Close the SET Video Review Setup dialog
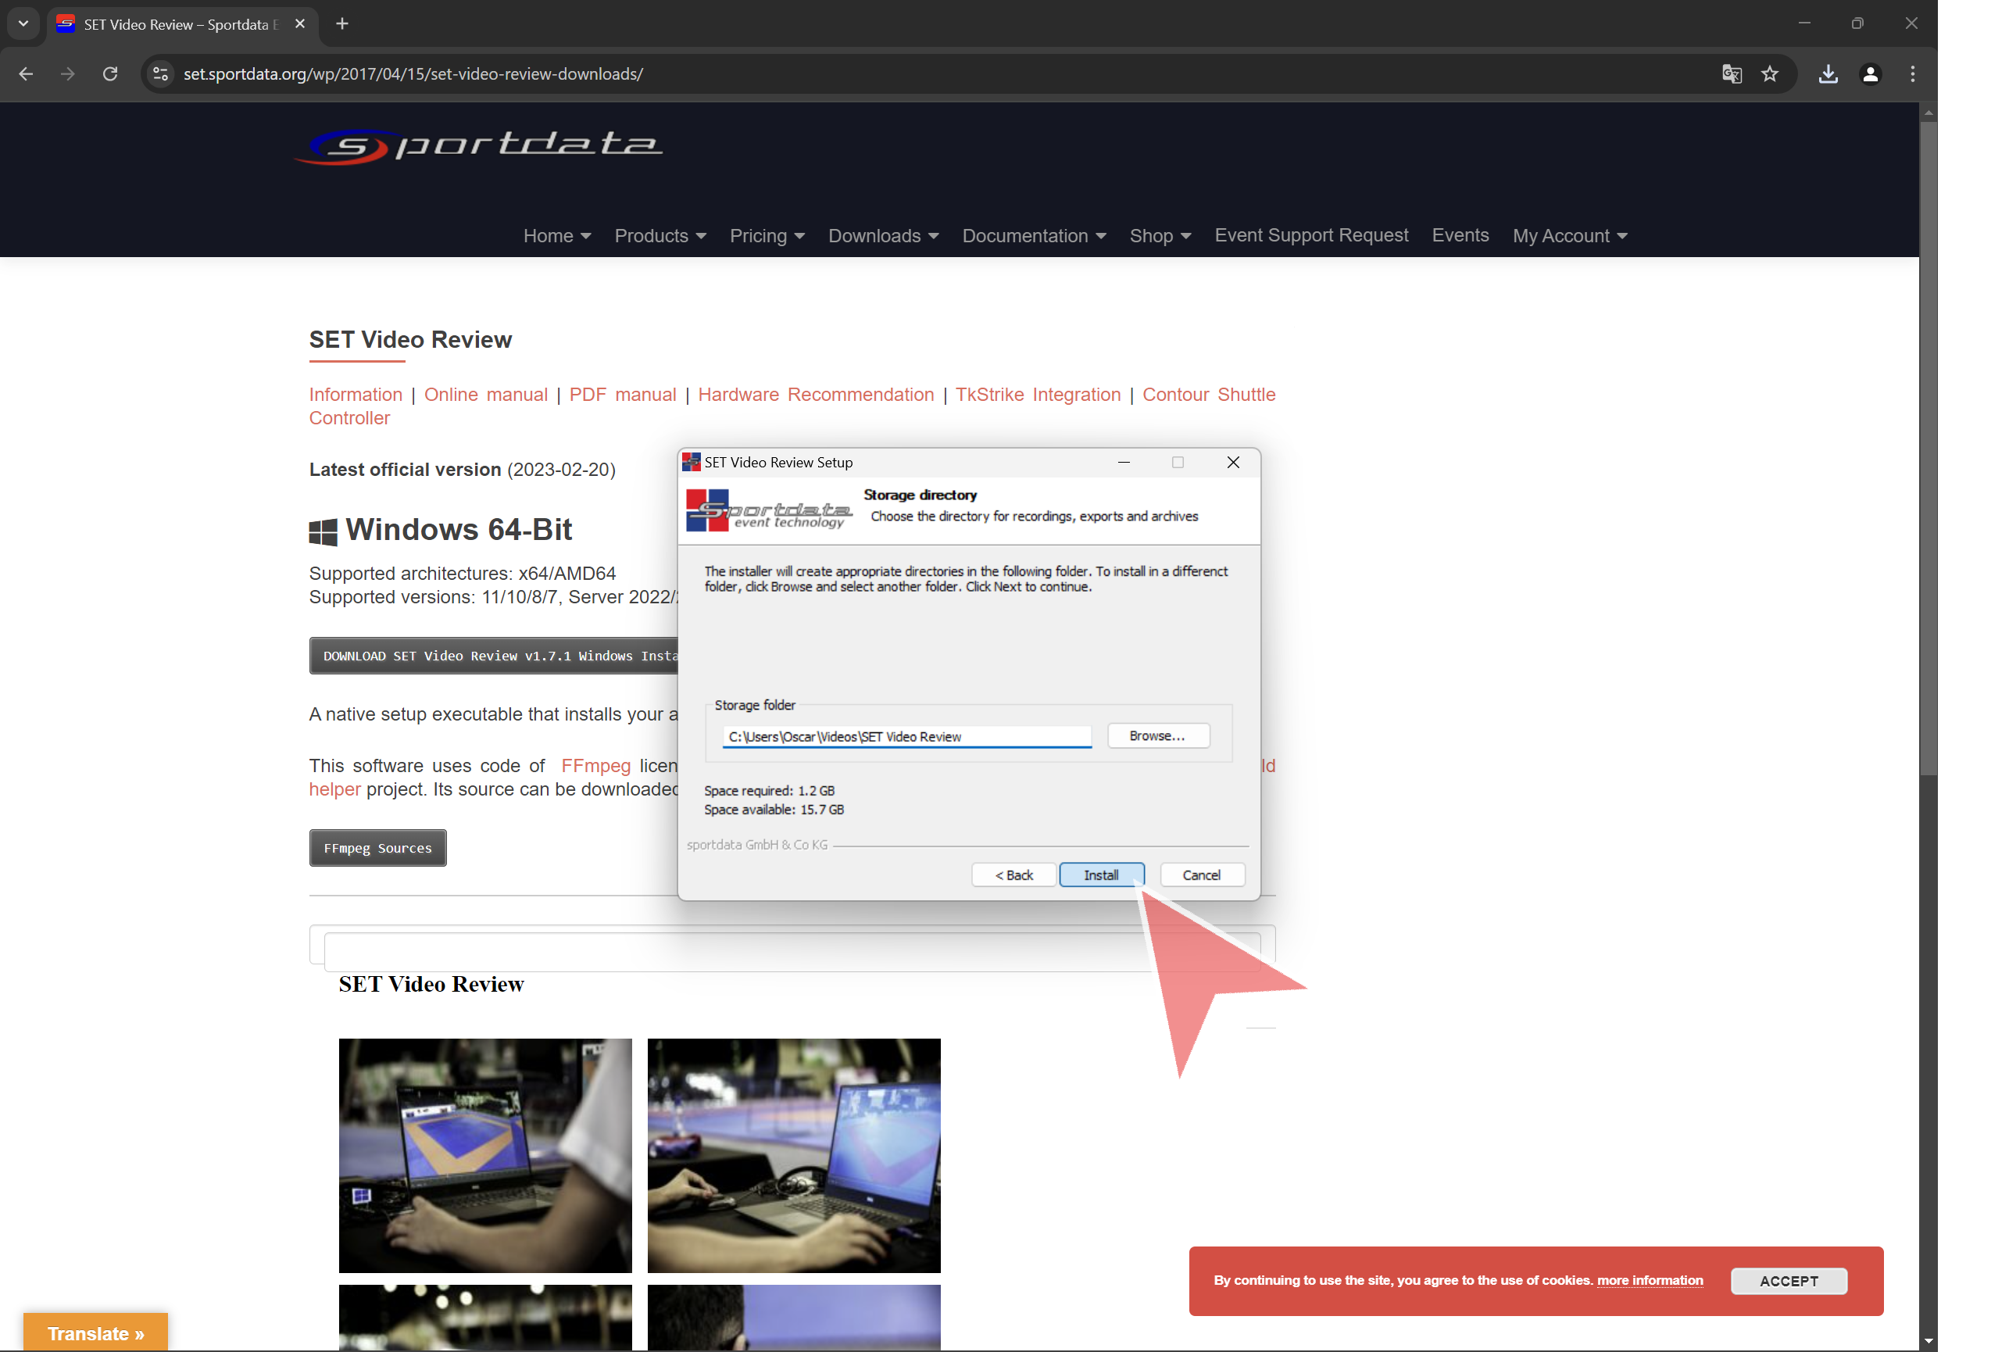The image size is (2009, 1352). pos(1232,462)
